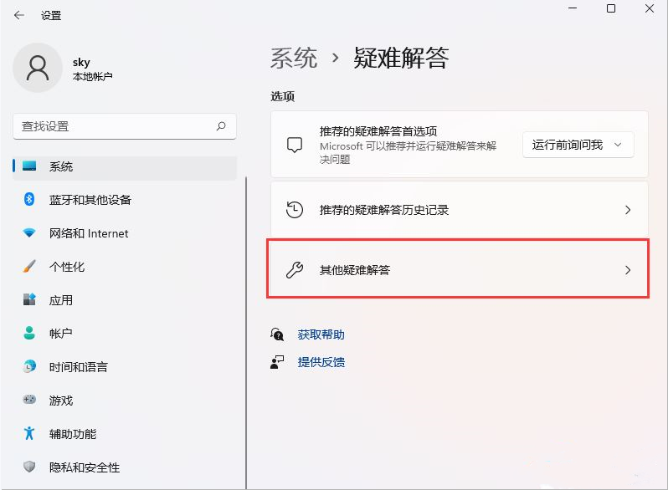
Task: Click the 游戏 gamepad icon
Action: 29,400
